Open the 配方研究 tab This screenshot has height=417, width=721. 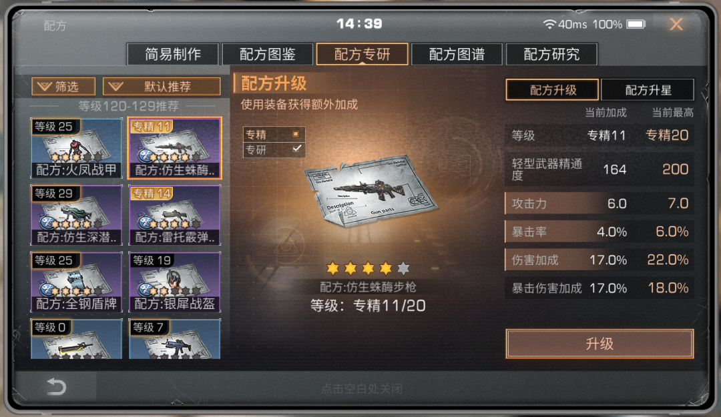click(x=551, y=54)
